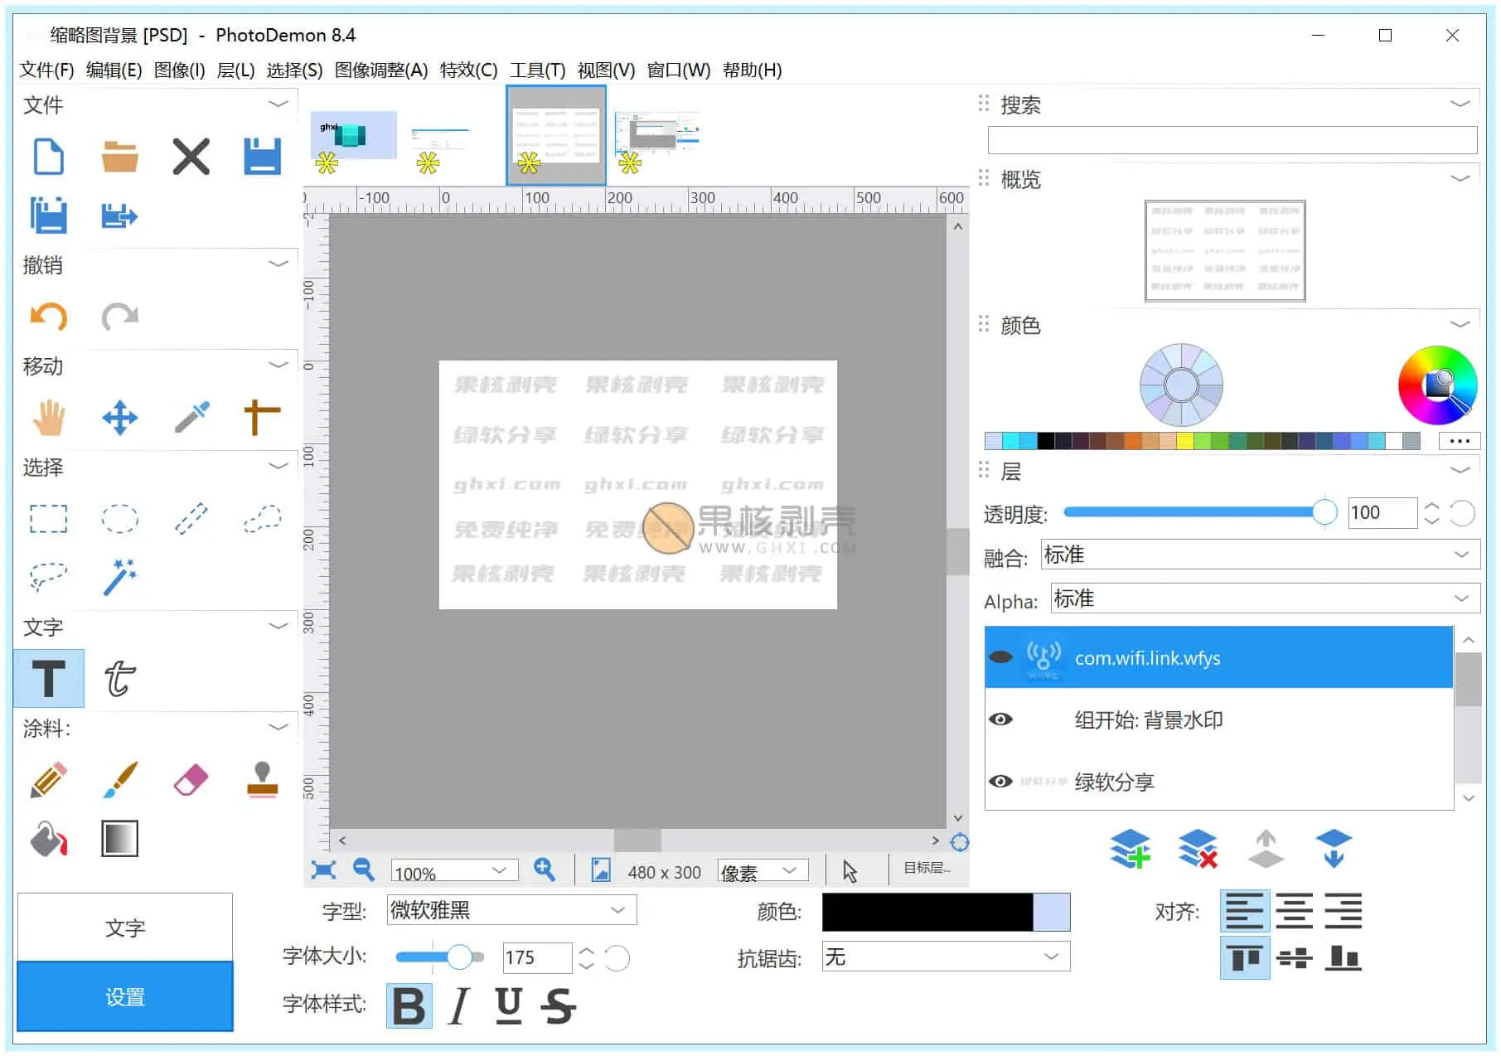Viewport: 1501px width, 1056px height.
Task: Open the 抗锯齿 antialiasing dropdown
Action: pyautogui.click(x=946, y=957)
